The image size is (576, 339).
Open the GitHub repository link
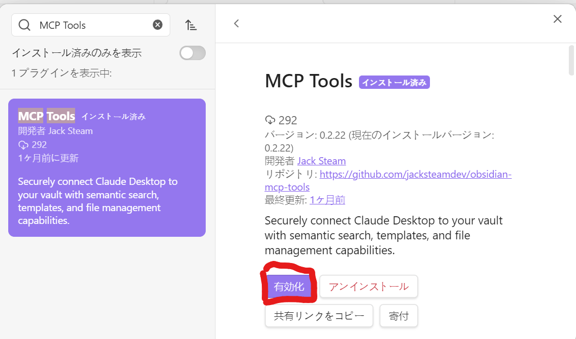click(x=388, y=180)
